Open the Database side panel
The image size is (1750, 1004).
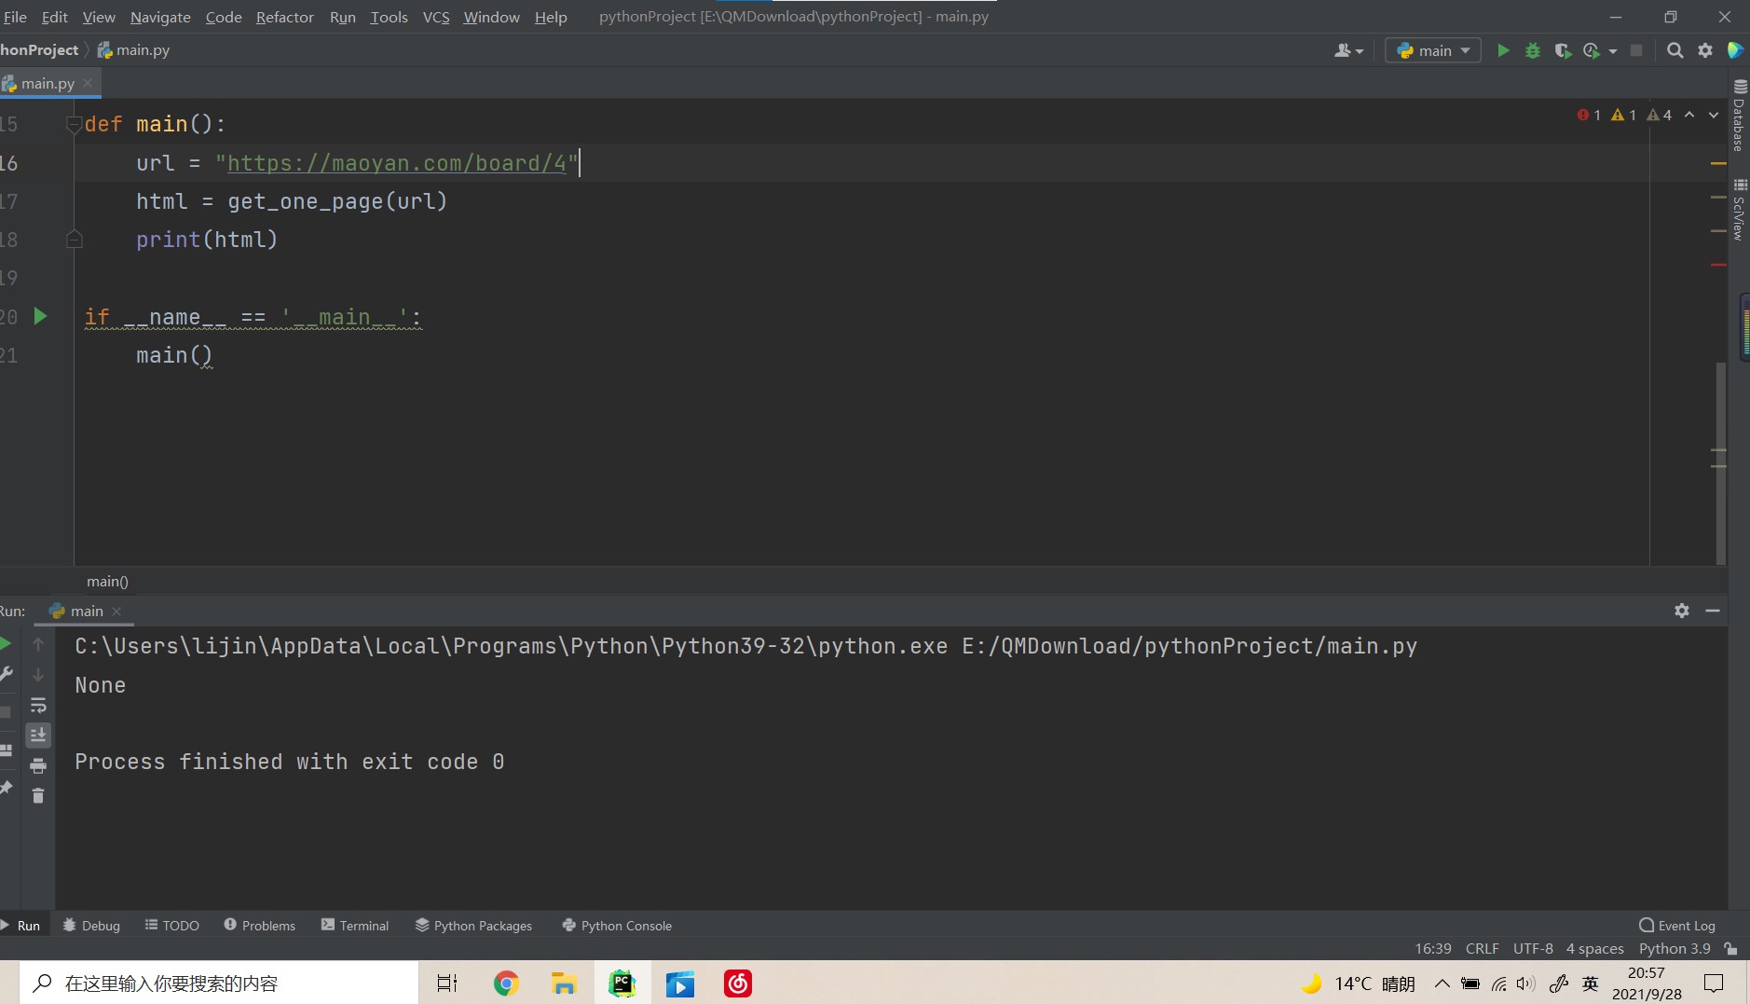pyautogui.click(x=1739, y=116)
